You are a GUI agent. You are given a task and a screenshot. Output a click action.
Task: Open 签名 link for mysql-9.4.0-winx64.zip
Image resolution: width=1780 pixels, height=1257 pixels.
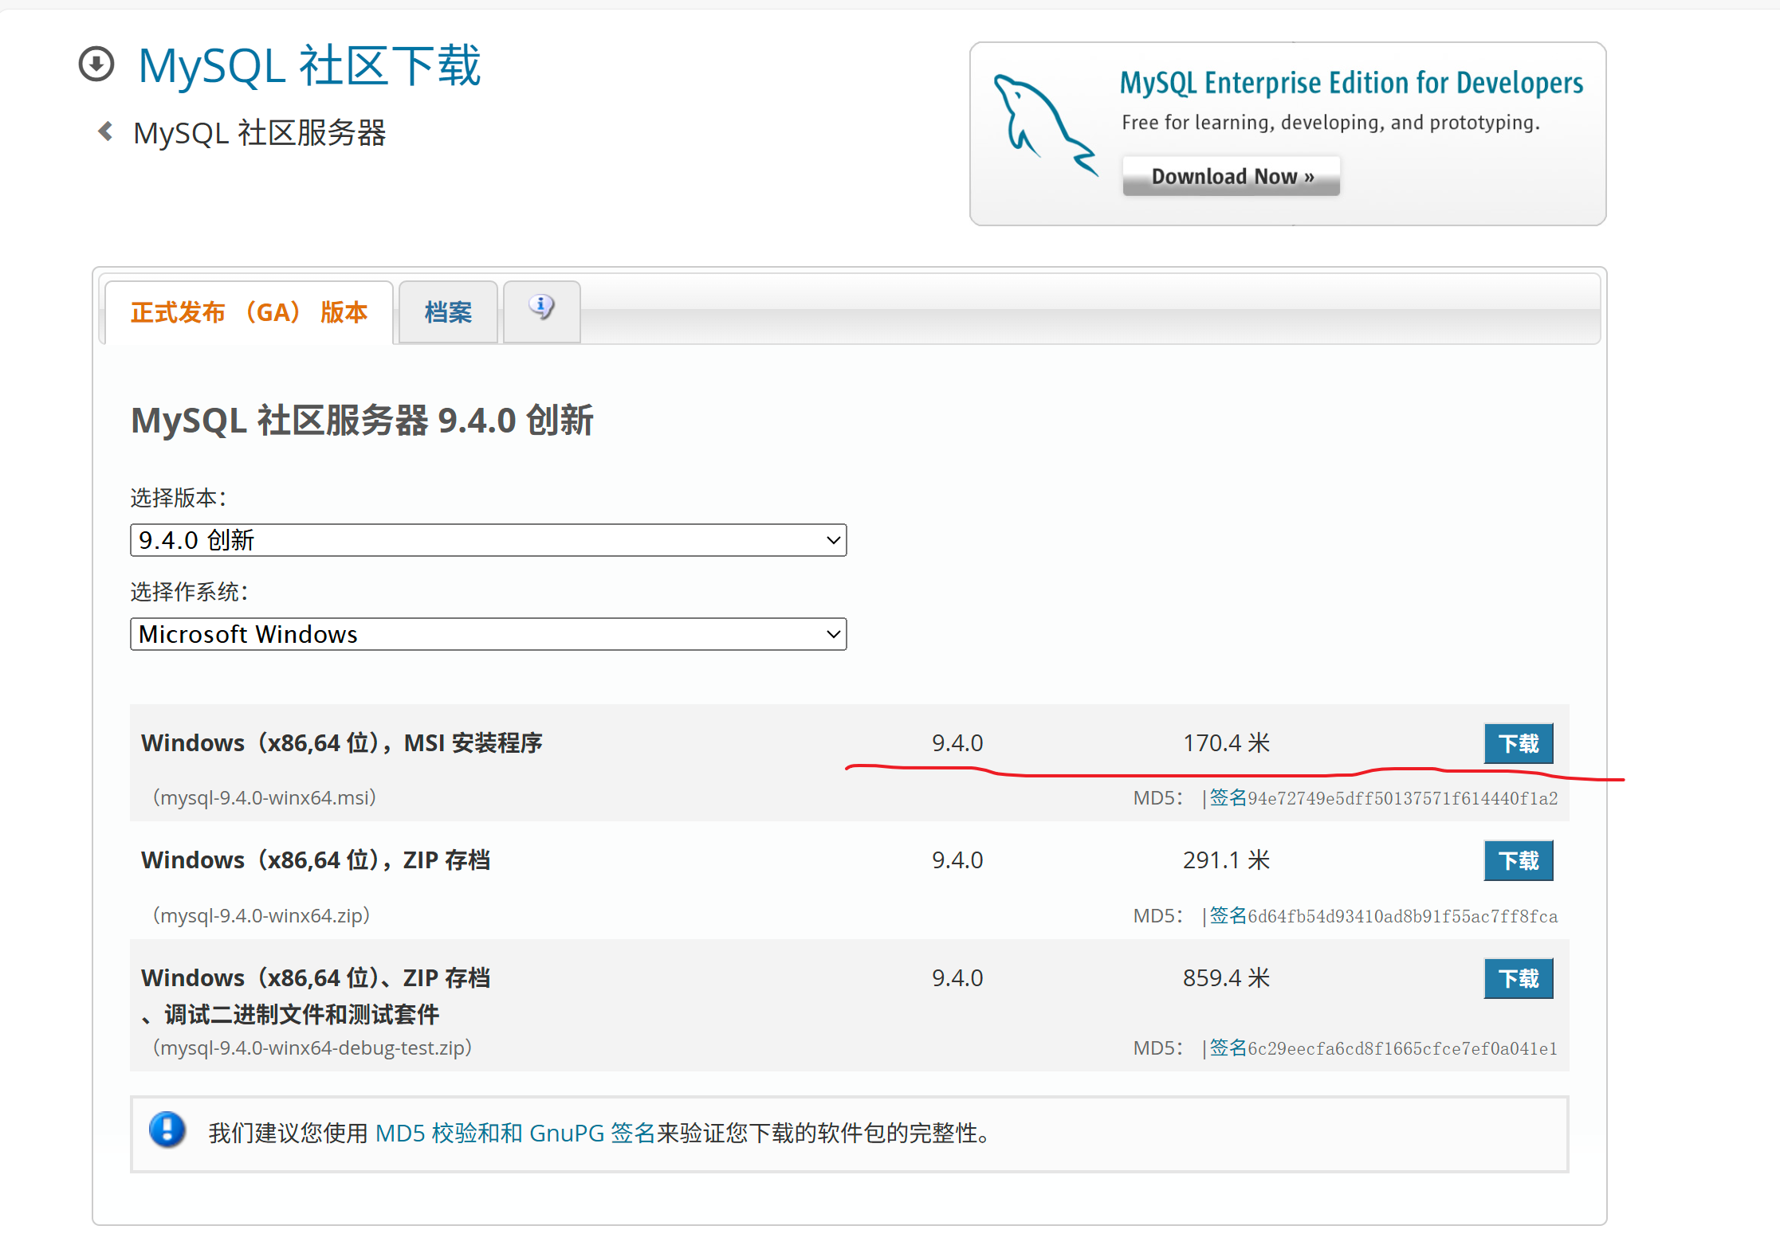point(1228,915)
